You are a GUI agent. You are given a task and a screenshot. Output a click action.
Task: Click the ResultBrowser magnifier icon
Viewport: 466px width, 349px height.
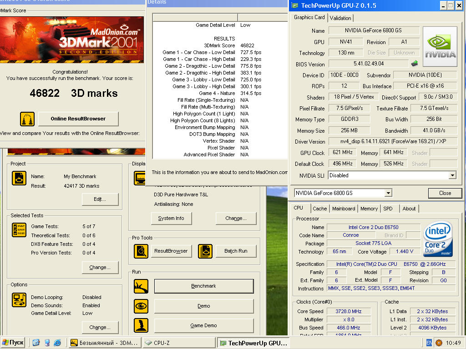(x=141, y=251)
